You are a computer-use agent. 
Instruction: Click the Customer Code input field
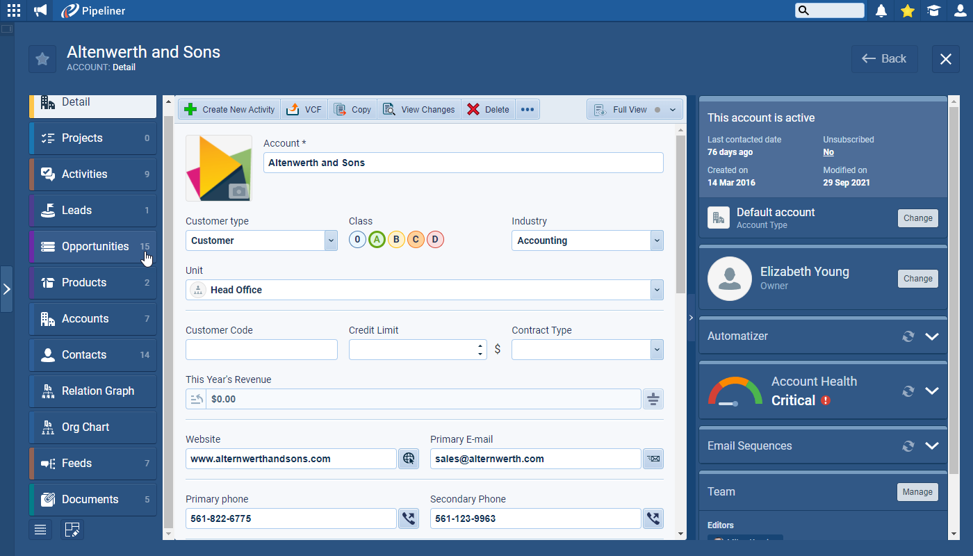click(x=261, y=350)
